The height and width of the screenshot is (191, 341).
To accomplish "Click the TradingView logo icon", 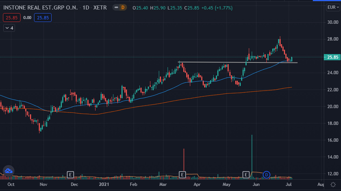I will (9, 171).
